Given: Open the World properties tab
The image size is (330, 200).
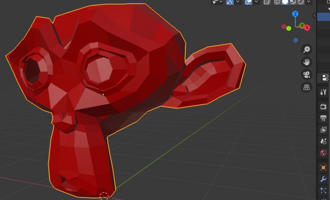Looking at the screenshot, I should click(323, 153).
